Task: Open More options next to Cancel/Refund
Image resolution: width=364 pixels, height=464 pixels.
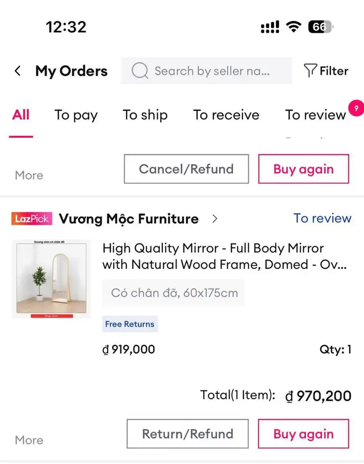Action: 29,175
